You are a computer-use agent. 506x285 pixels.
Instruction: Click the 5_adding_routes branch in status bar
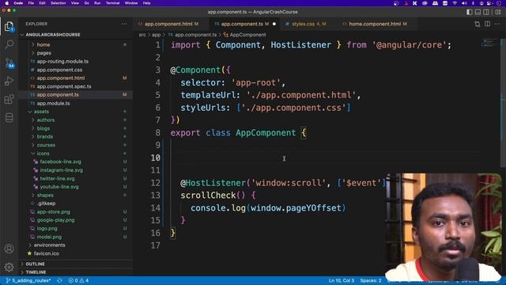tap(28, 280)
